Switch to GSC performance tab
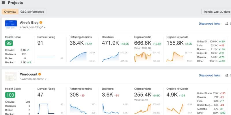231x115 pixels. pos(32,12)
